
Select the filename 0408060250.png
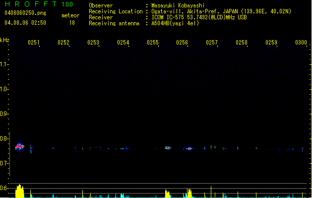pos(25,13)
